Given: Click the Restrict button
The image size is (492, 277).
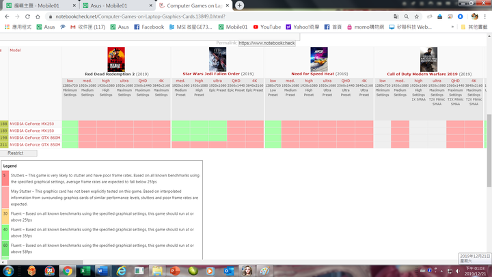Looking at the screenshot, I should tap(18, 153).
